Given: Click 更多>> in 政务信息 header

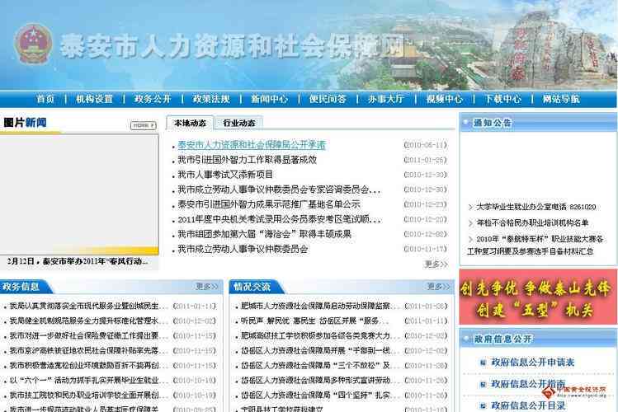Looking at the screenshot, I should coord(206,287).
